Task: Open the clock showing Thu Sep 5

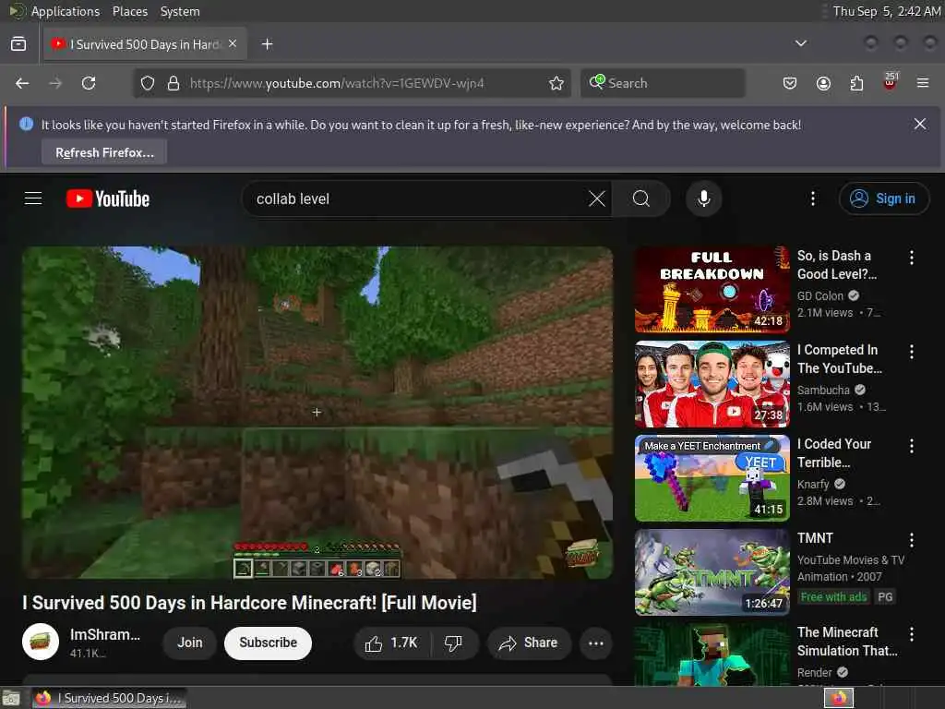Action: 886,11
